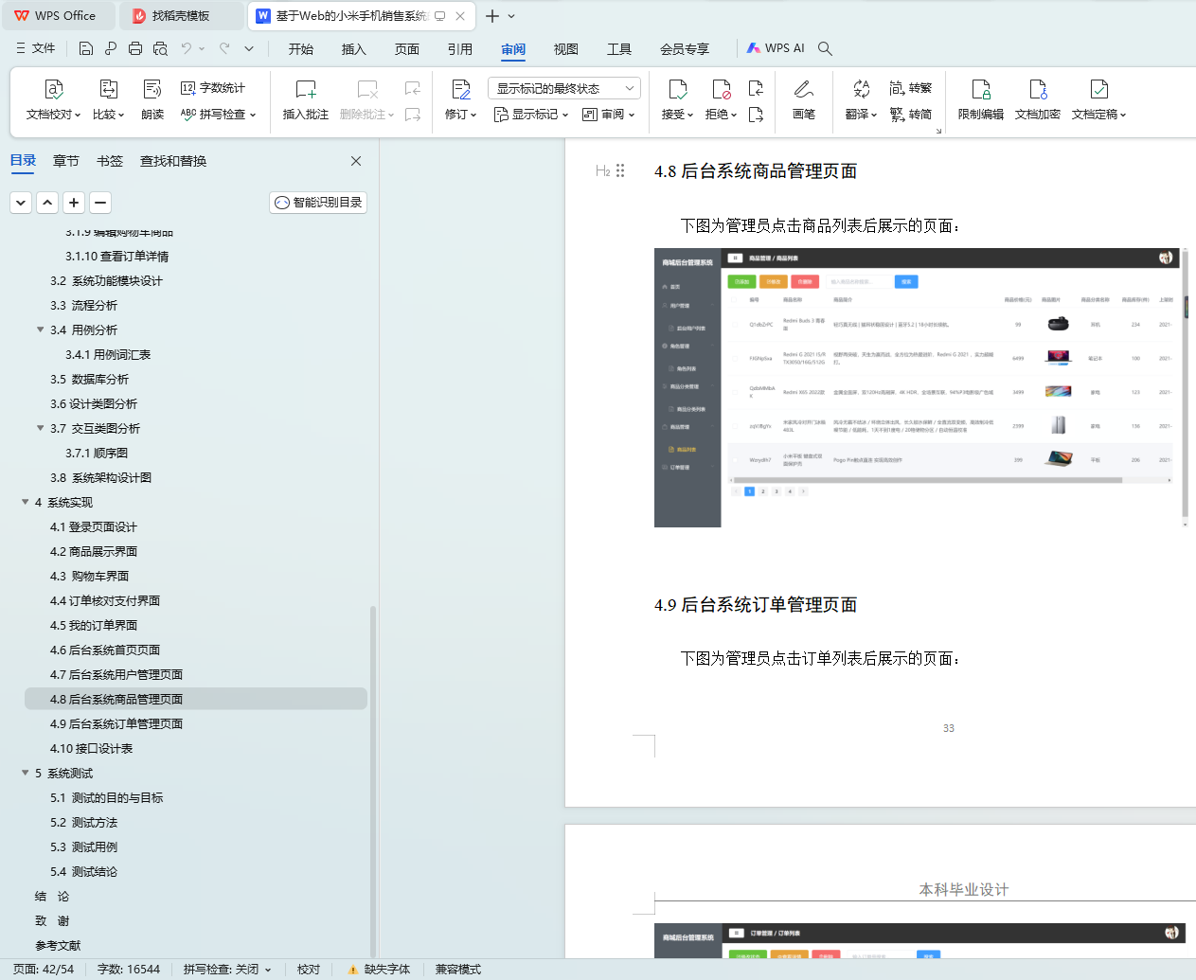The width and height of the screenshot is (1196, 980).
Task: Open the 文件 menu
Action: click(x=36, y=48)
